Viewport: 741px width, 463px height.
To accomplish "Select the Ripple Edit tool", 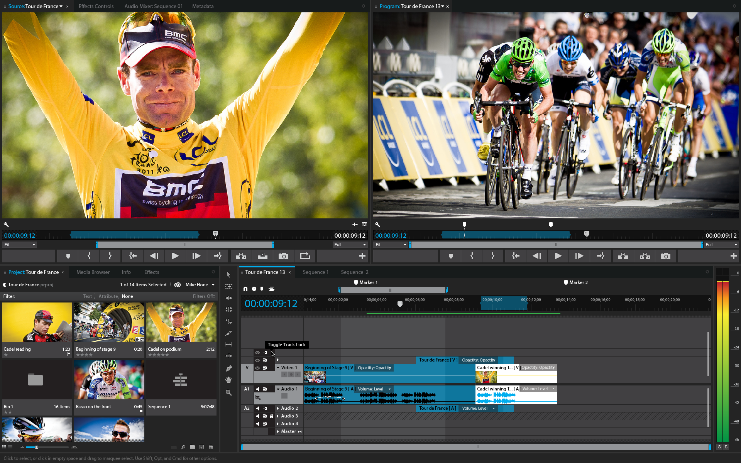I will pos(229,298).
